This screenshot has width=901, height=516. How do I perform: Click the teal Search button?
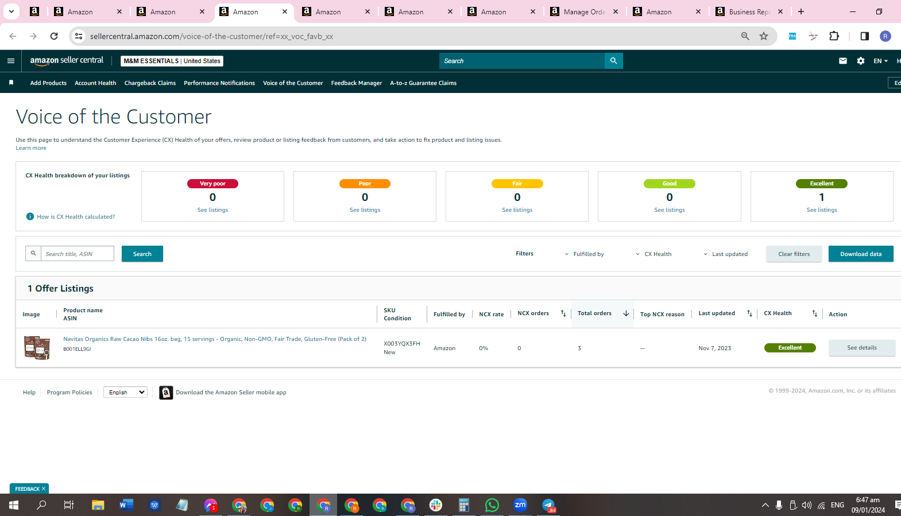(142, 254)
